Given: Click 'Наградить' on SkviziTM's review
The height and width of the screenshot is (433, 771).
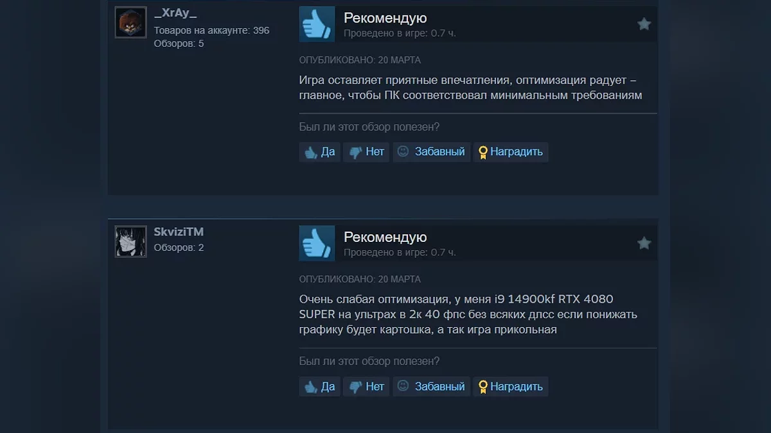Looking at the screenshot, I should [511, 386].
